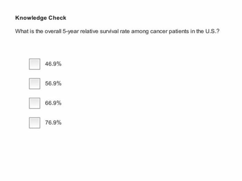242x181 pixels.
Task: Pick the 66.9% answer label
Action: 53,103
